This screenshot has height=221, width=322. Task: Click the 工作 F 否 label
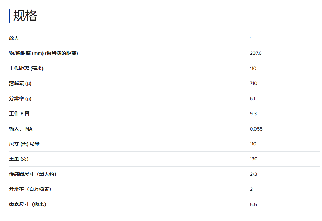(19, 114)
